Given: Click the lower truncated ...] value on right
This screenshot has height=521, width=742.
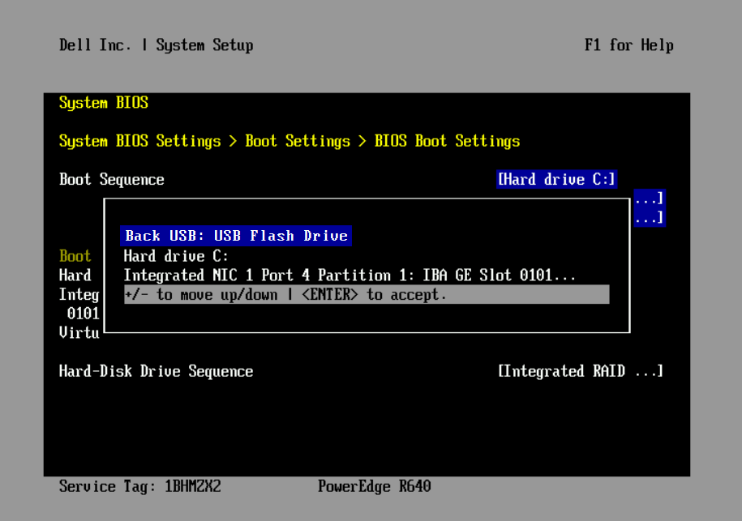Looking at the screenshot, I should (650, 218).
